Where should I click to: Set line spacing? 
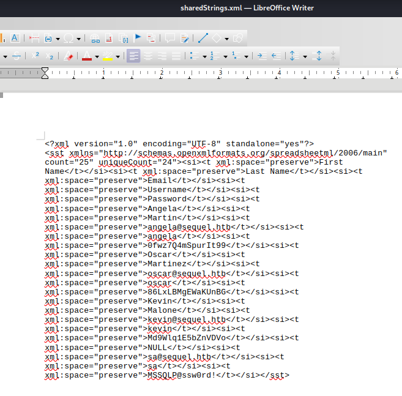point(294,56)
